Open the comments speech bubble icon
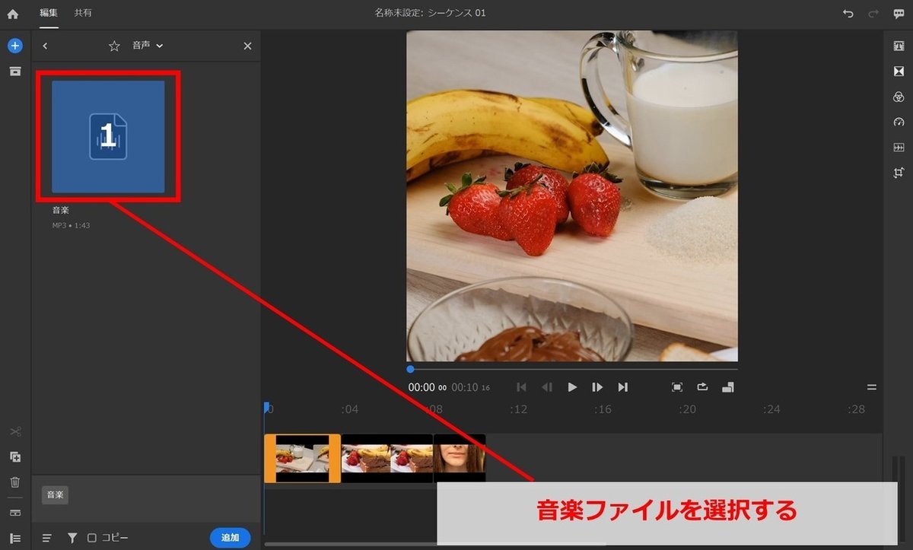The width and height of the screenshot is (913, 550). tap(899, 14)
